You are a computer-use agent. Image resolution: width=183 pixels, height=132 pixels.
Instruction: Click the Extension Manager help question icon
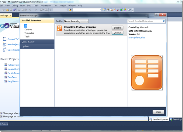157,15
